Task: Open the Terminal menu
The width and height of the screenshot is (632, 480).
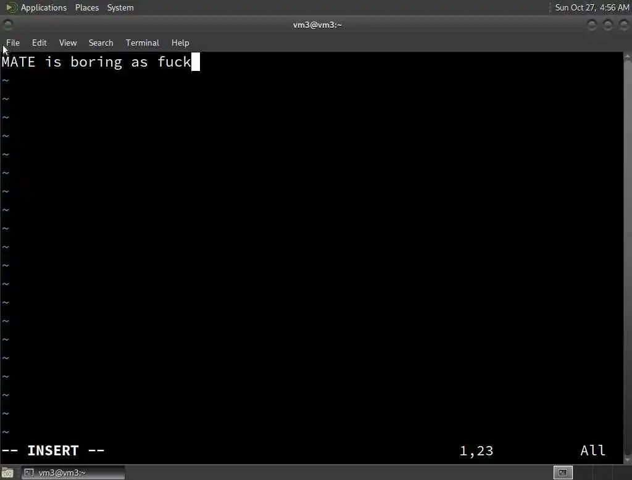Action: (143, 43)
